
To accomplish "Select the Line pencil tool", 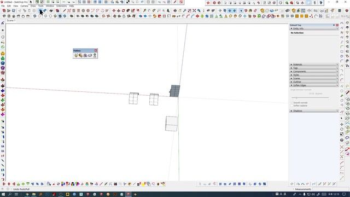I will tap(65, 10).
